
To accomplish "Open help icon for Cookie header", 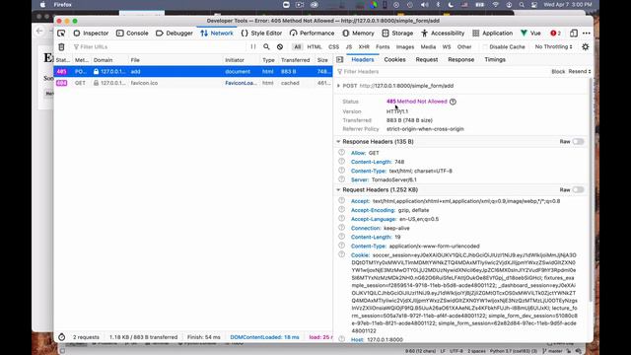I will click(342, 254).
